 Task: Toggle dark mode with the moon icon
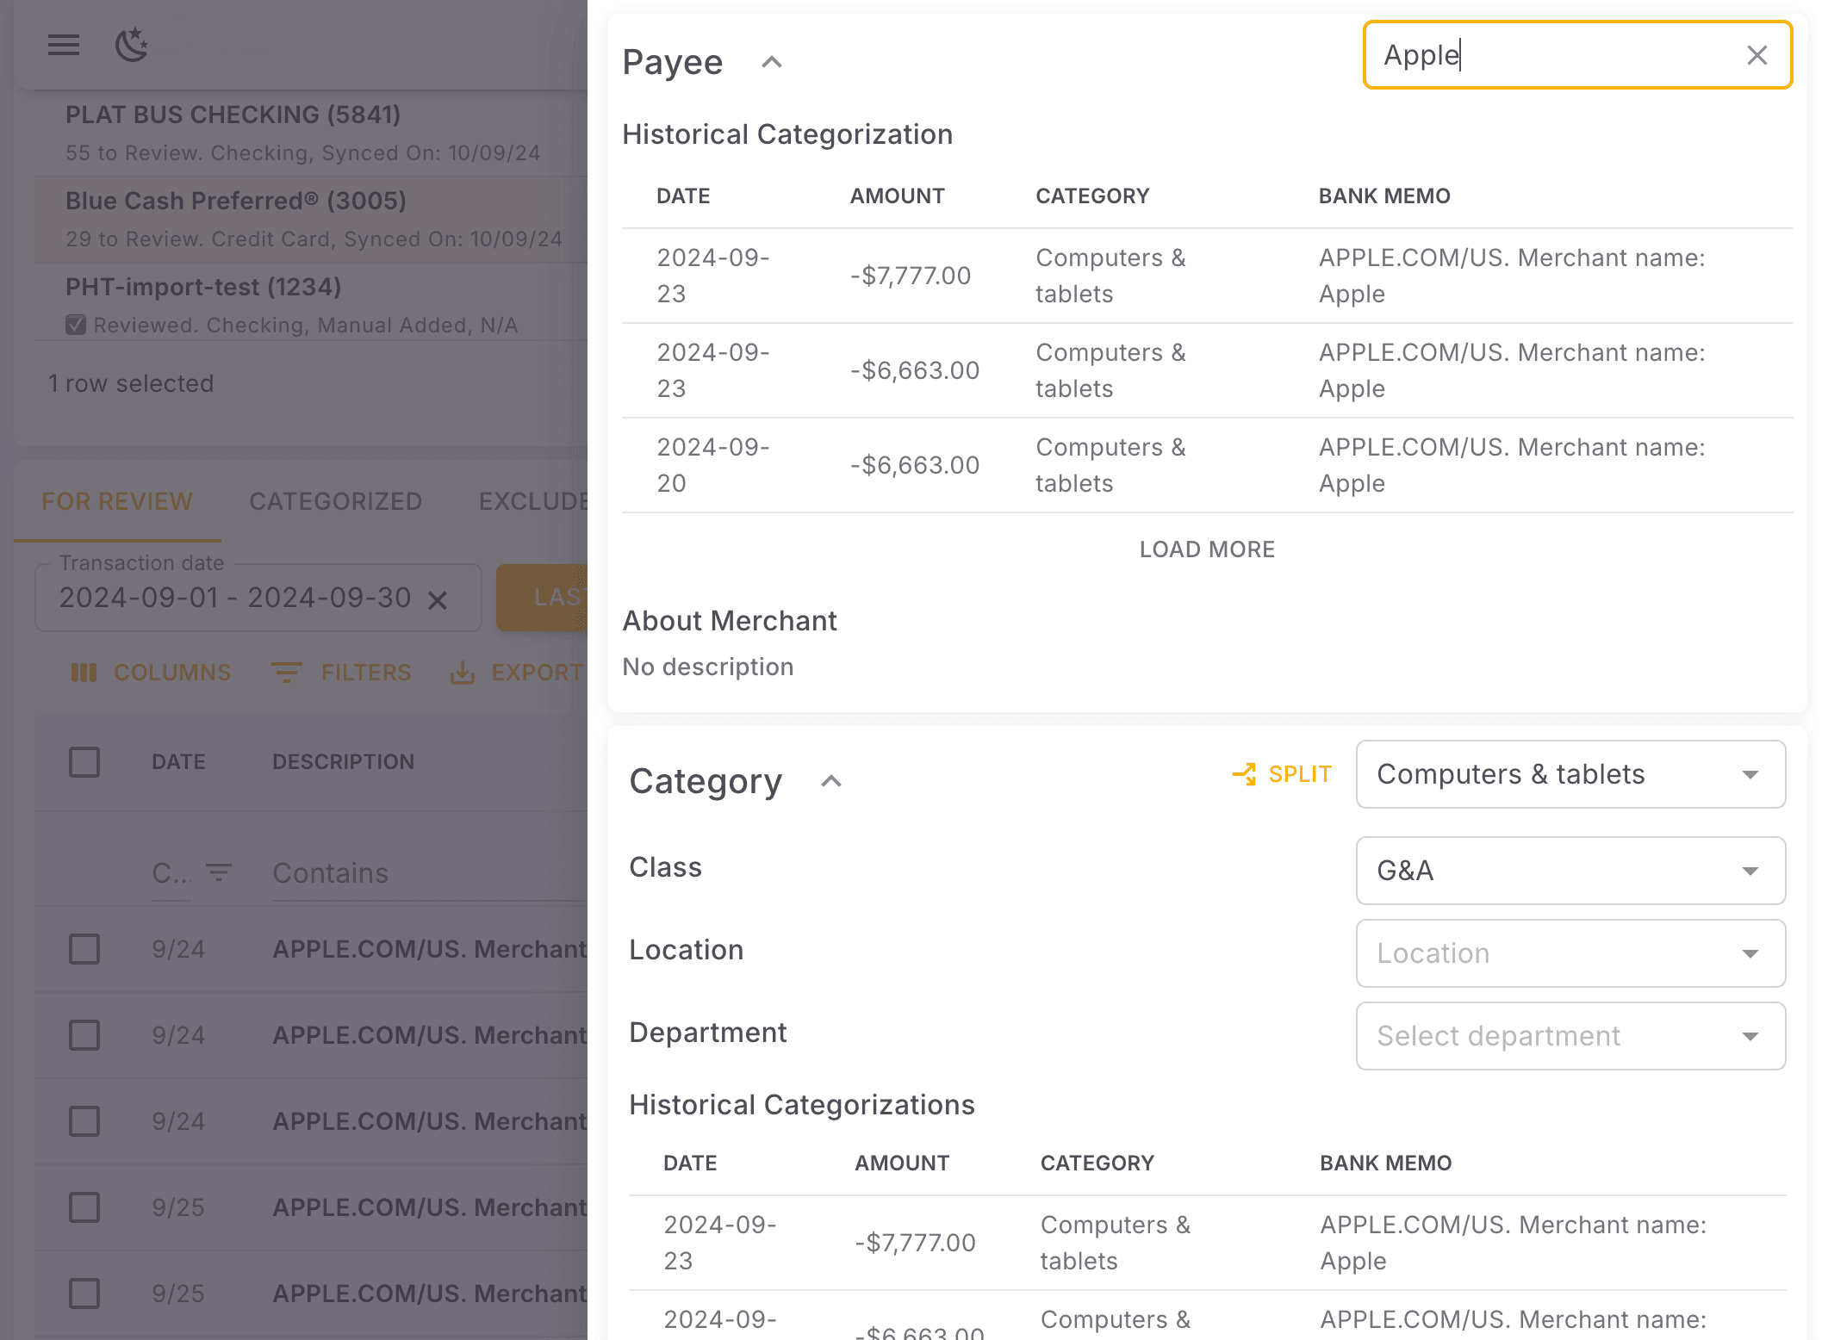coord(132,46)
